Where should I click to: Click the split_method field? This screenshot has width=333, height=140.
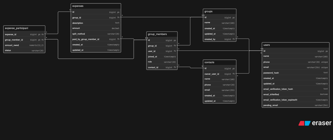[96, 34]
